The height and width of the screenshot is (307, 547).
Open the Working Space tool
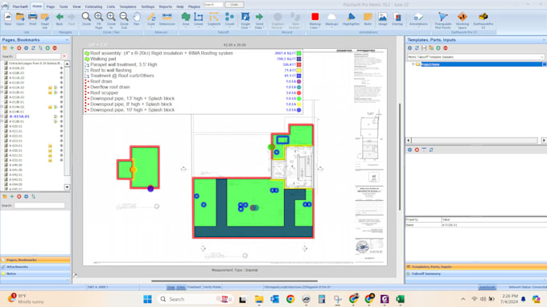coord(463,20)
